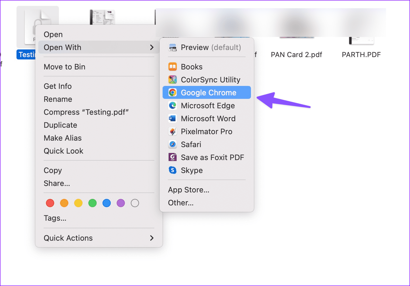
Task: Click the Google Chrome icon
Action: point(173,93)
